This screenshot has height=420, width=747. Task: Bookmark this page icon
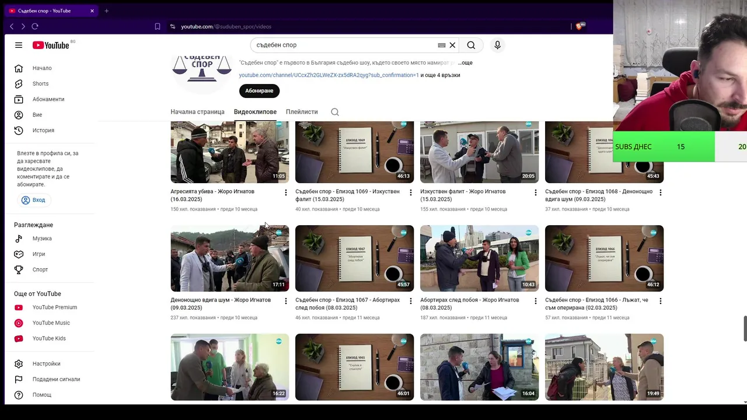(x=158, y=26)
